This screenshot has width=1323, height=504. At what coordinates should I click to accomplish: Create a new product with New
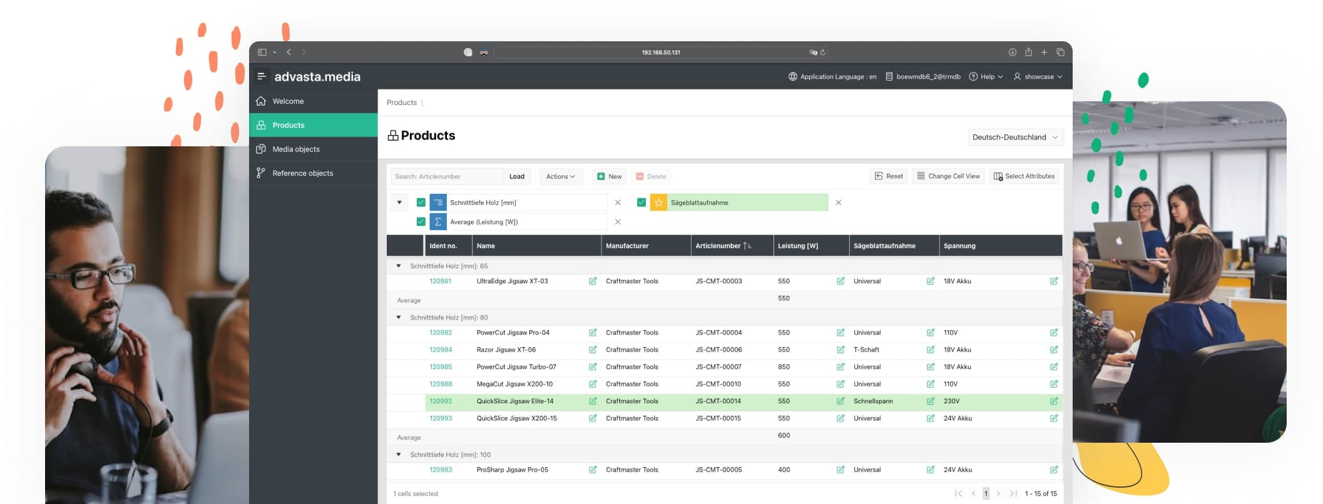tap(609, 176)
